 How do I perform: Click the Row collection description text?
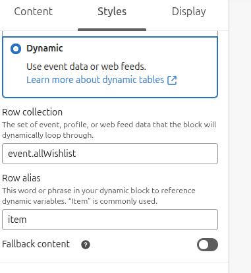(x=109, y=130)
